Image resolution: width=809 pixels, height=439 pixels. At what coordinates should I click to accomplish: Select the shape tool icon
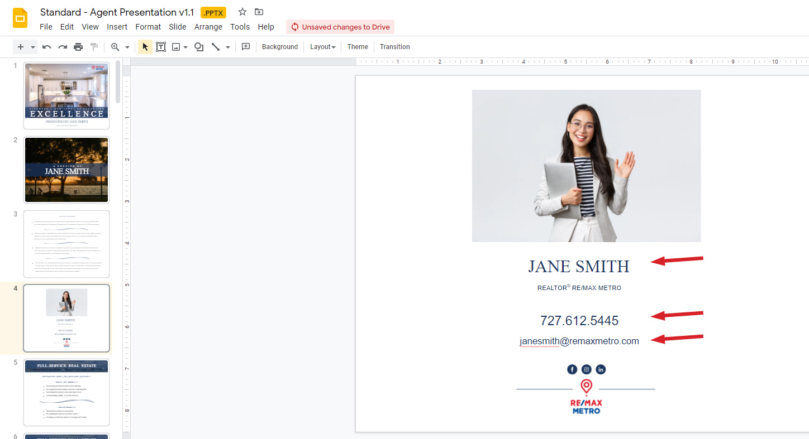pyautogui.click(x=198, y=47)
